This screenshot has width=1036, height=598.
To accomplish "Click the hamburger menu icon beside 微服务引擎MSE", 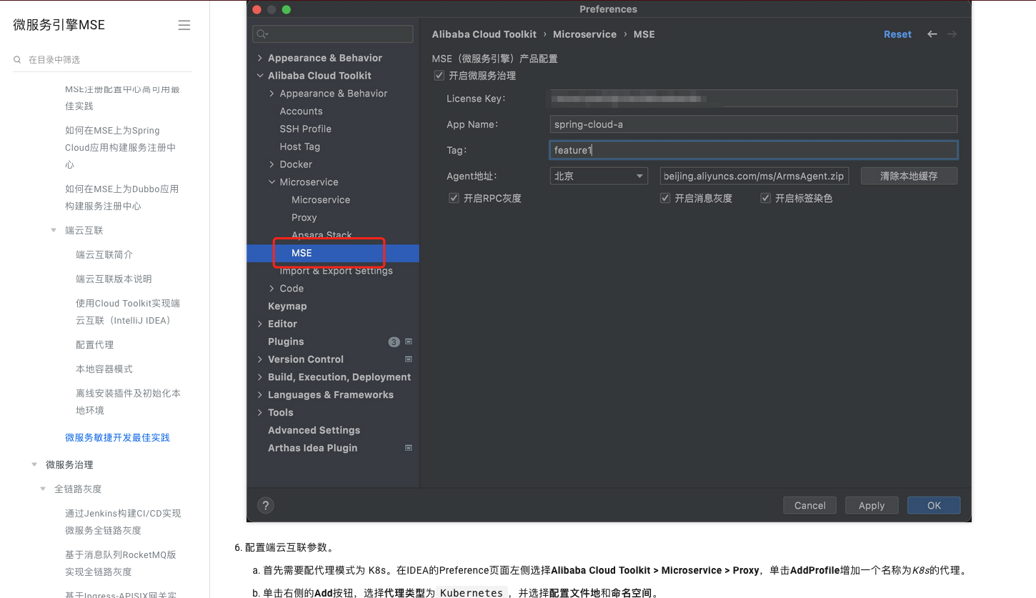I will pos(184,25).
